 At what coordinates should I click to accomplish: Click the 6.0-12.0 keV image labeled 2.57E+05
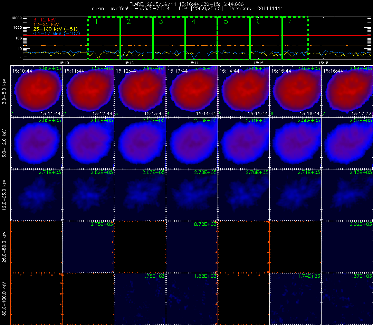tap(140, 143)
